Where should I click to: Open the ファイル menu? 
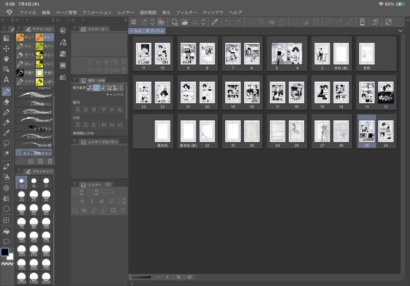(x=28, y=12)
